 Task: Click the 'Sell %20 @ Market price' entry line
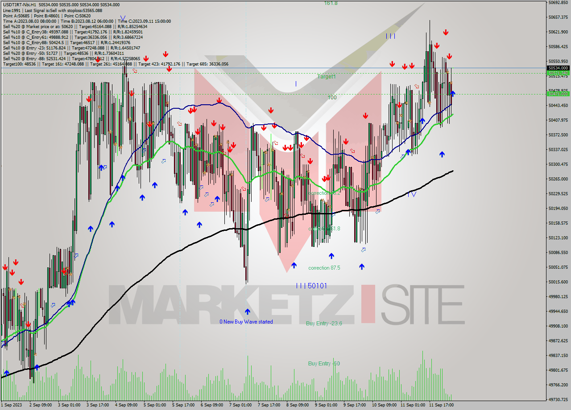pyautogui.click(x=75, y=26)
